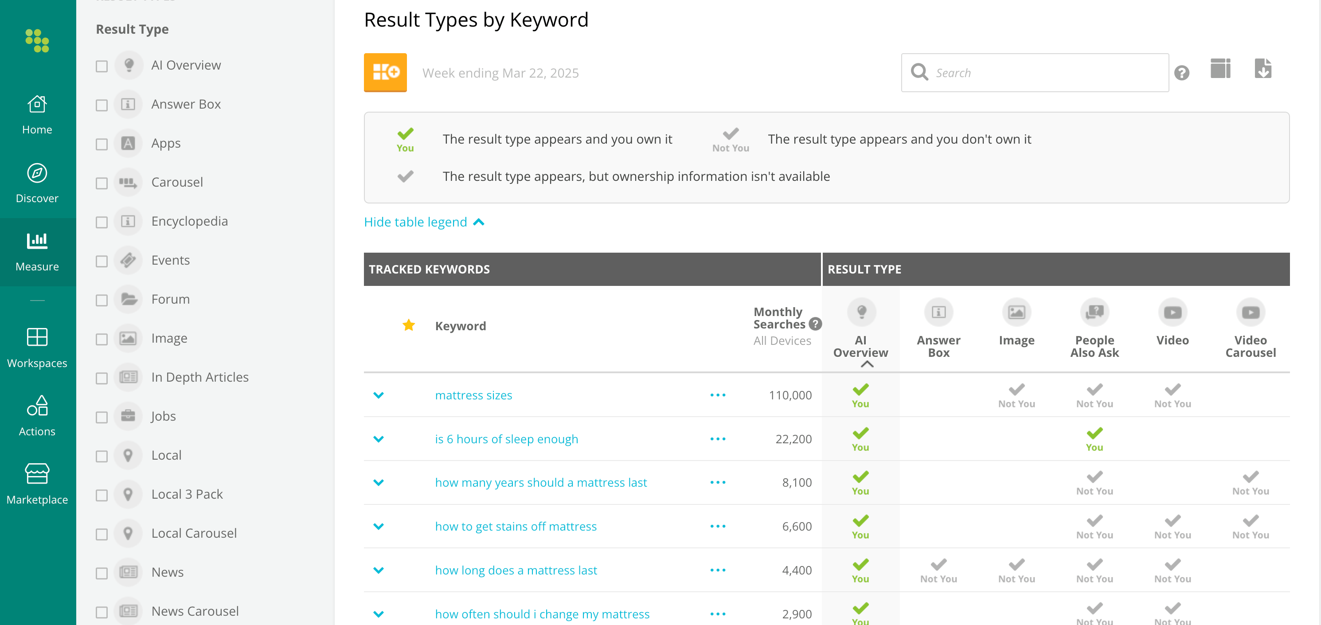The width and height of the screenshot is (1321, 625).
Task: Open Workspaces in sidebar
Action: pyautogui.click(x=37, y=348)
